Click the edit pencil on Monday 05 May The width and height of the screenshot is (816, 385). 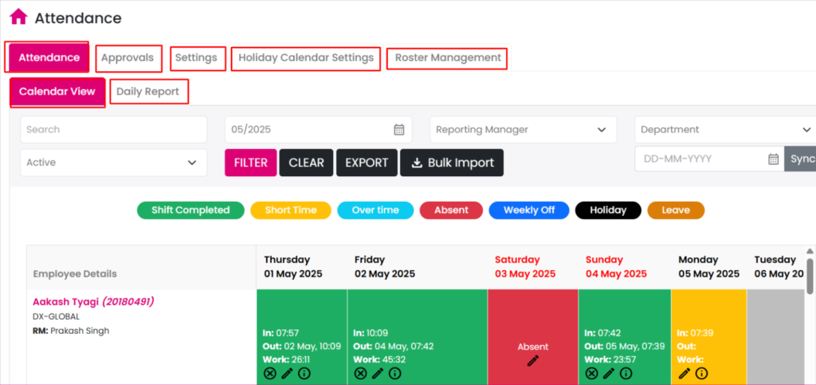pyautogui.click(x=685, y=373)
